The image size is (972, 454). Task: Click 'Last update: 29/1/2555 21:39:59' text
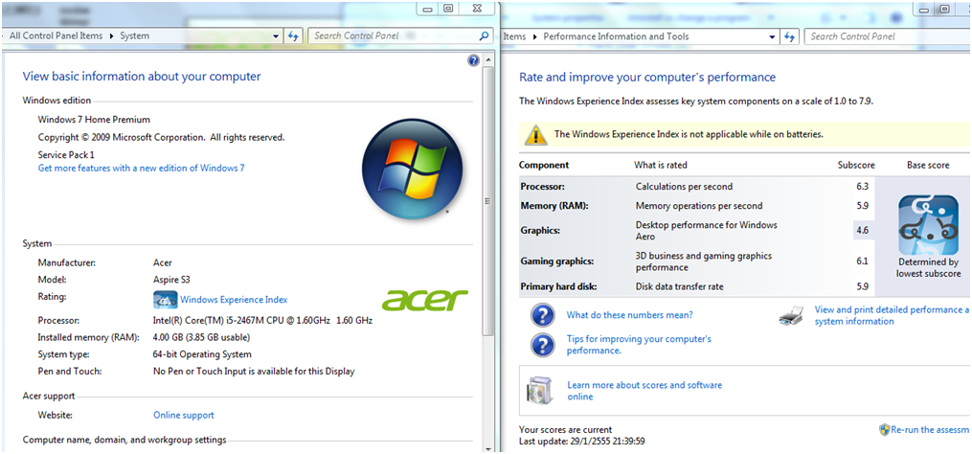pyautogui.click(x=582, y=441)
